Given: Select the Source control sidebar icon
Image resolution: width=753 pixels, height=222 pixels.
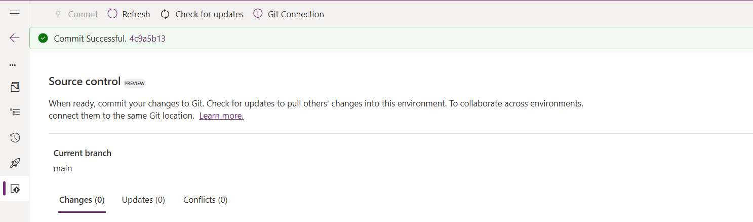Looking at the screenshot, I should [x=15, y=189].
